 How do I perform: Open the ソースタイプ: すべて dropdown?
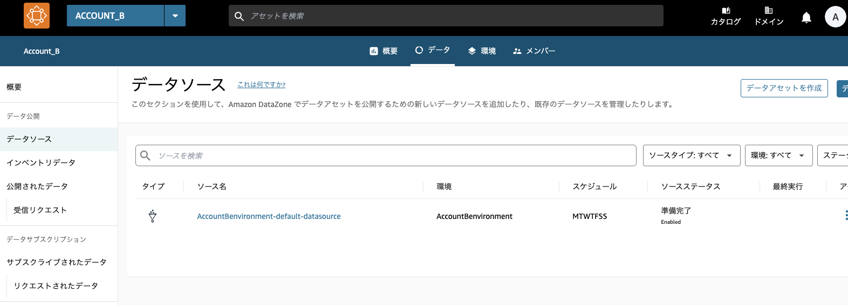point(691,155)
